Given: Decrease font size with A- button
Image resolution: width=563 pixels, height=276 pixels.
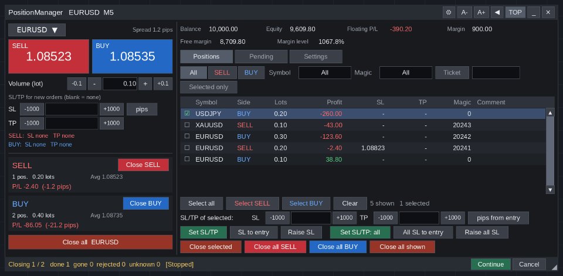Looking at the screenshot, I should pyautogui.click(x=464, y=12).
